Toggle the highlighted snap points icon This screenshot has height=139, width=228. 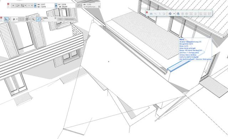(x=38, y=19)
